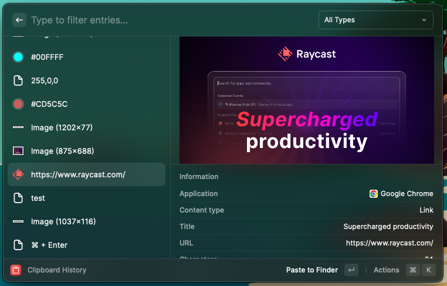This screenshot has height=286, width=447.
Task: Click the Raycast website preview image
Action: 307,100
